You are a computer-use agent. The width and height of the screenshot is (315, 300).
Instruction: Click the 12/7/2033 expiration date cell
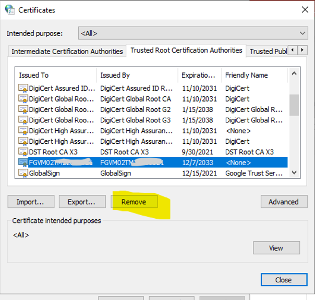198,162
